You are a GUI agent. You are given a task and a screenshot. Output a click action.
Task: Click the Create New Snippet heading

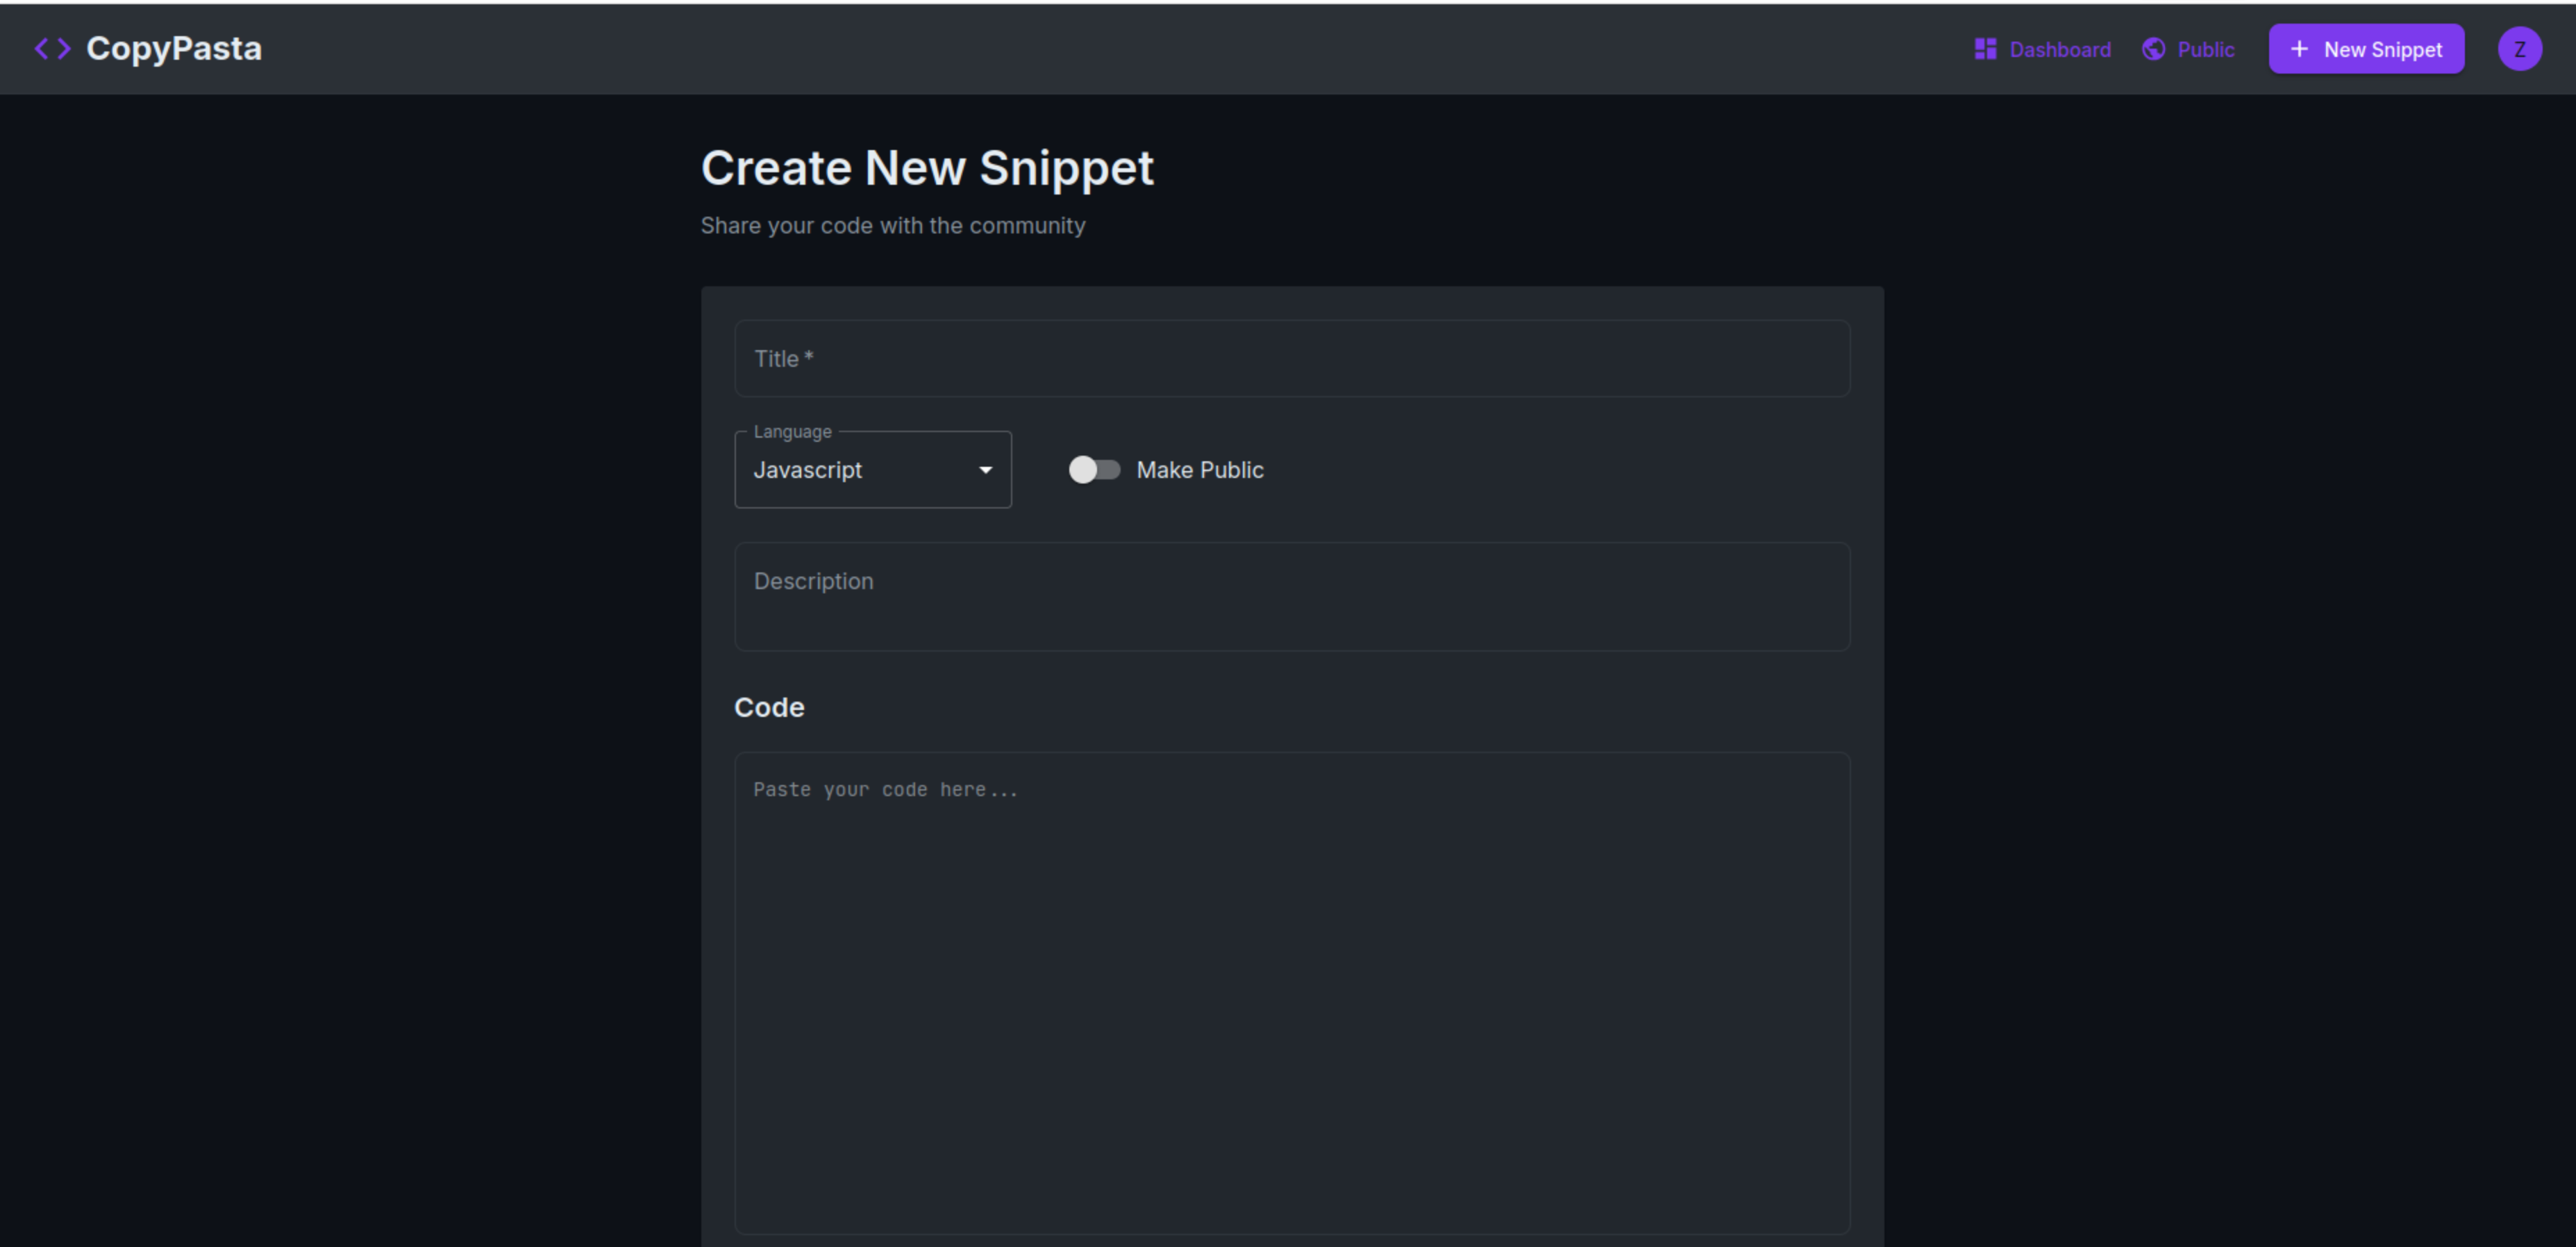click(926, 167)
